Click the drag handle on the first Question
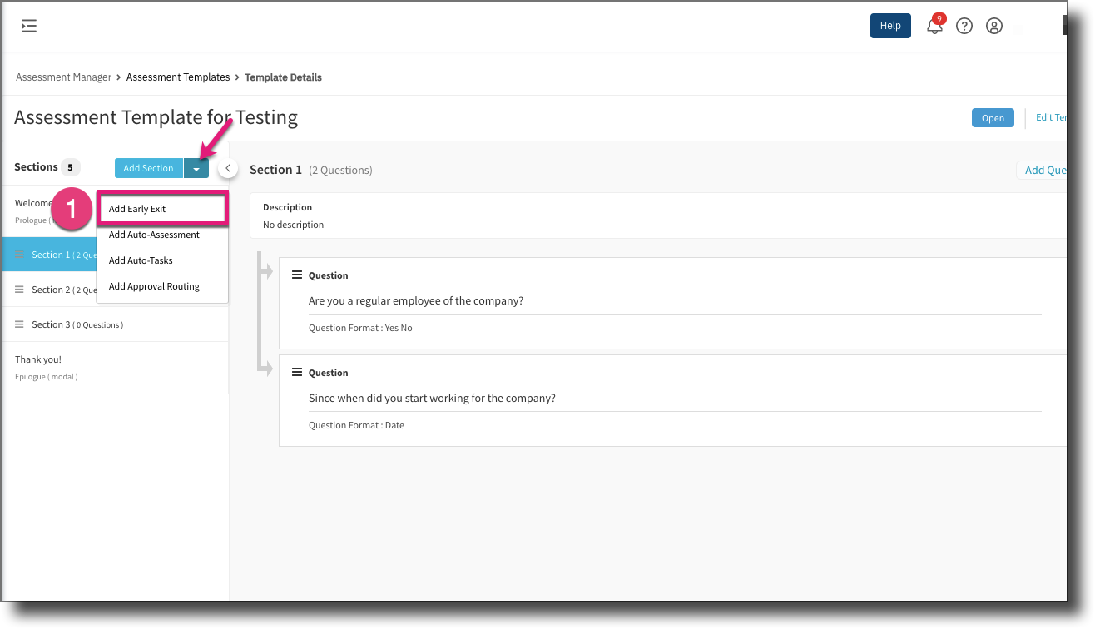Image resolution: width=1095 pixels, height=629 pixels. 297,275
